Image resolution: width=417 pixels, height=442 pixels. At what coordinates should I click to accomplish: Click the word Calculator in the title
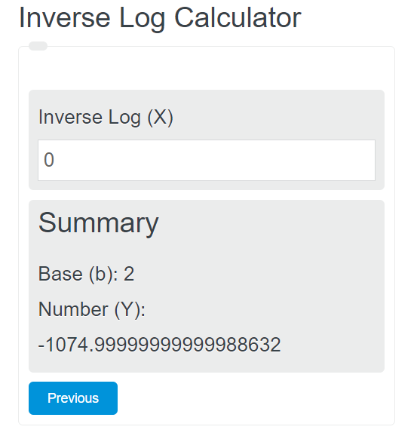(238, 18)
